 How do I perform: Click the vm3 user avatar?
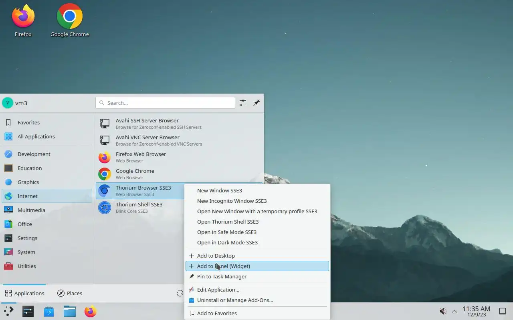pos(7,103)
